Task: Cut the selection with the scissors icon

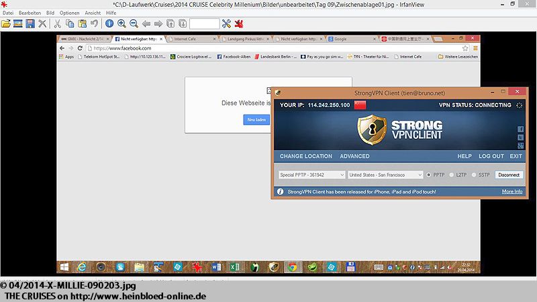Action: click(57, 23)
